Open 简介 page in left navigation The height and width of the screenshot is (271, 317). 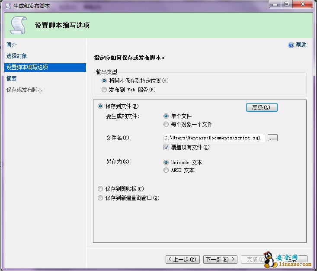12,45
